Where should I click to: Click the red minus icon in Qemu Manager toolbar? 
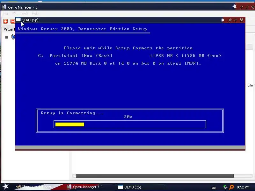point(13,21)
